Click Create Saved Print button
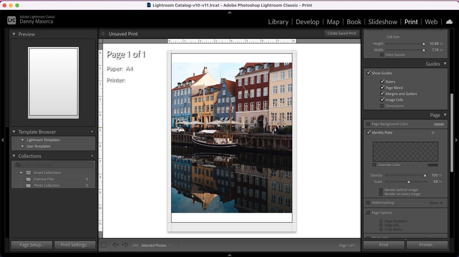Viewport: 459px width, 257px height. point(341,33)
